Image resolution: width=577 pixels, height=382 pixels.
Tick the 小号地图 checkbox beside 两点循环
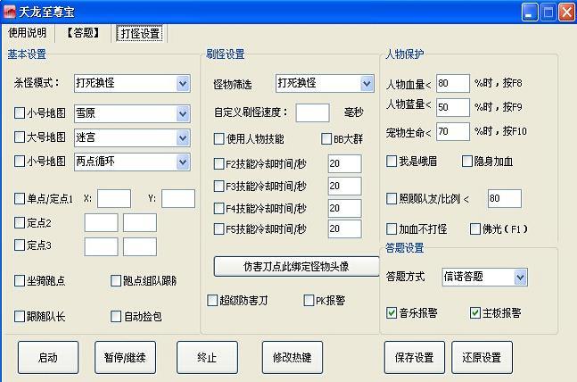tap(19, 161)
